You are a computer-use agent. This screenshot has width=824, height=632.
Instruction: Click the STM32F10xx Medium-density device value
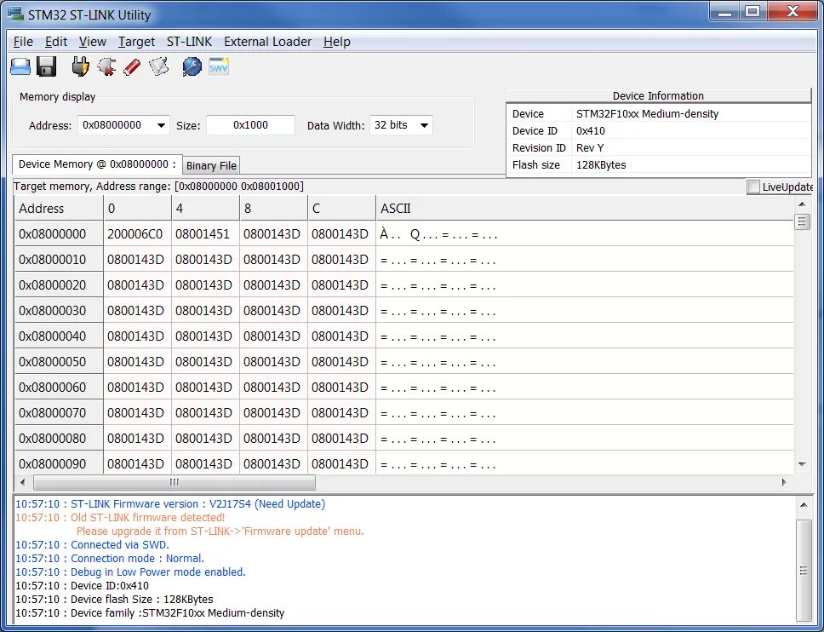[x=647, y=113]
